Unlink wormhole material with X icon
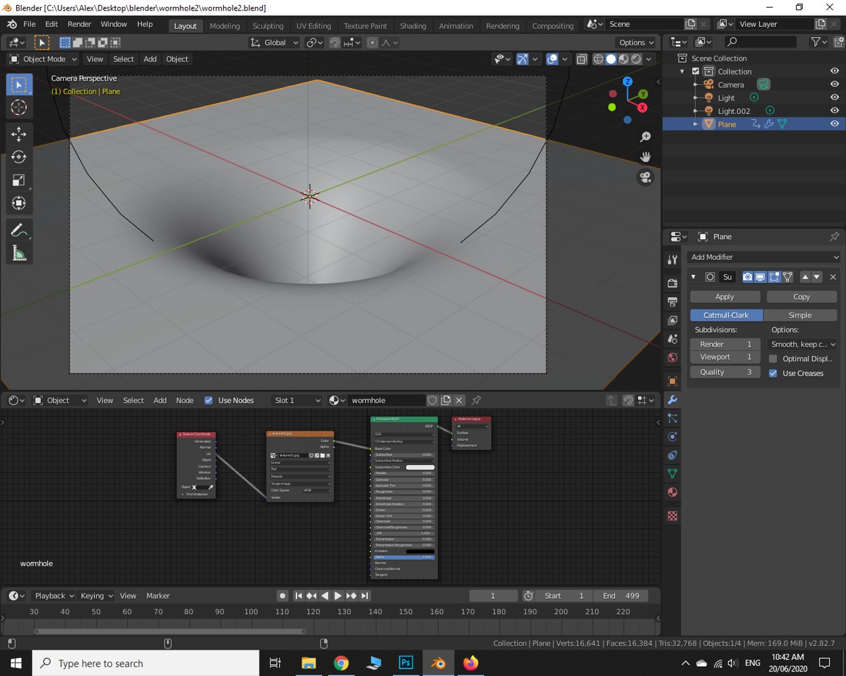 (459, 401)
